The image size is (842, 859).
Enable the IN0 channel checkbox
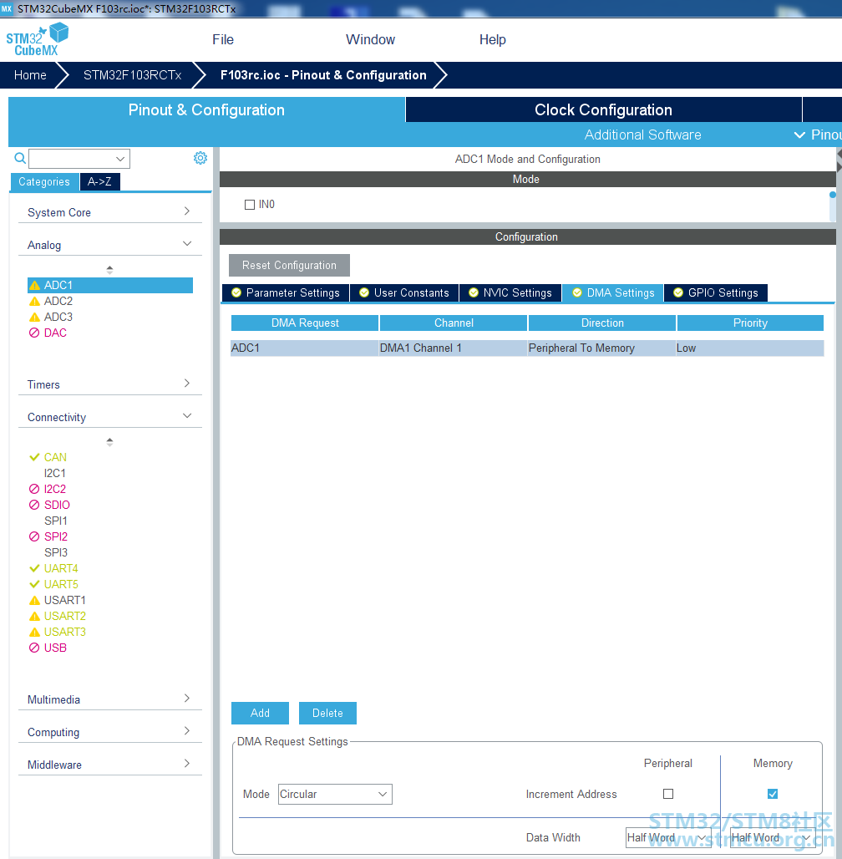(x=250, y=205)
